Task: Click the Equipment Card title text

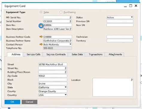Action: tap(15, 6)
